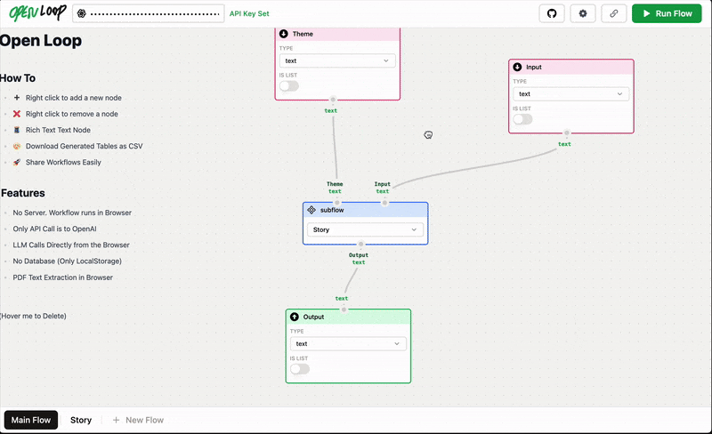Click the subflow node icon
Screen dimensions: 712x434
[x=311, y=210]
